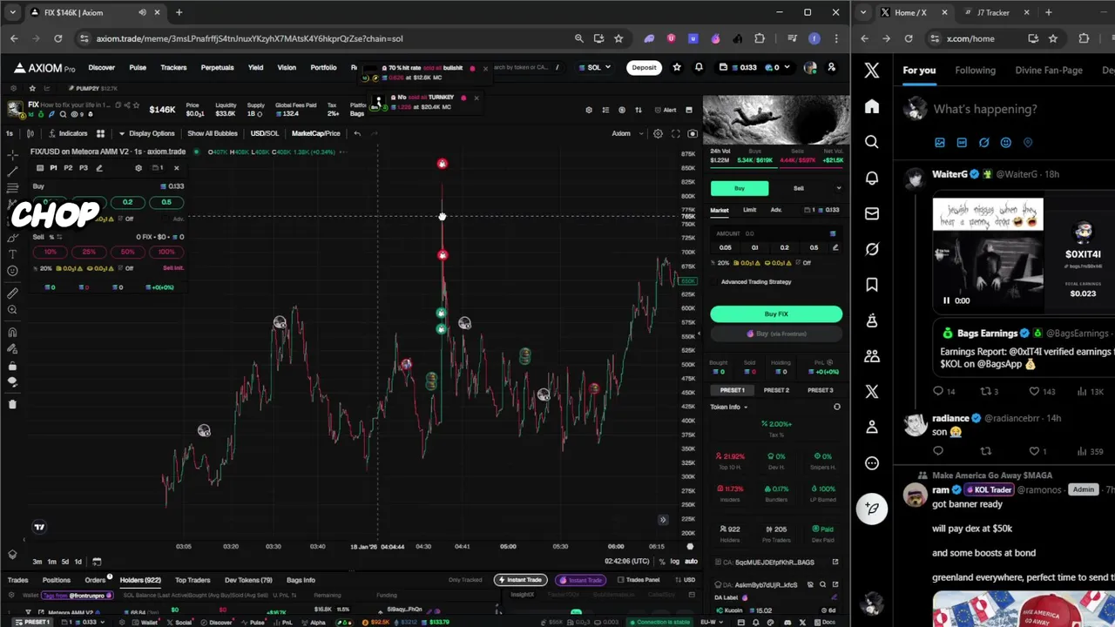Click the Buy FIX button
Image resolution: width=1115 pixels, height=627 pixels.
(x=776, y=313)
